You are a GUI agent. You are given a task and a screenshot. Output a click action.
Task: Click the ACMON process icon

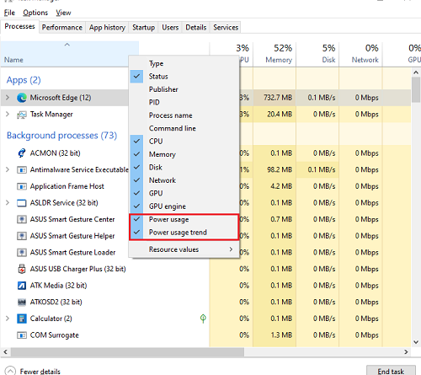click(x=22, y=153)
